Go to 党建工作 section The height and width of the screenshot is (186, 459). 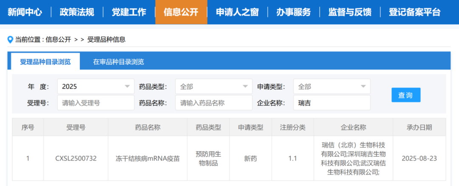129,12
